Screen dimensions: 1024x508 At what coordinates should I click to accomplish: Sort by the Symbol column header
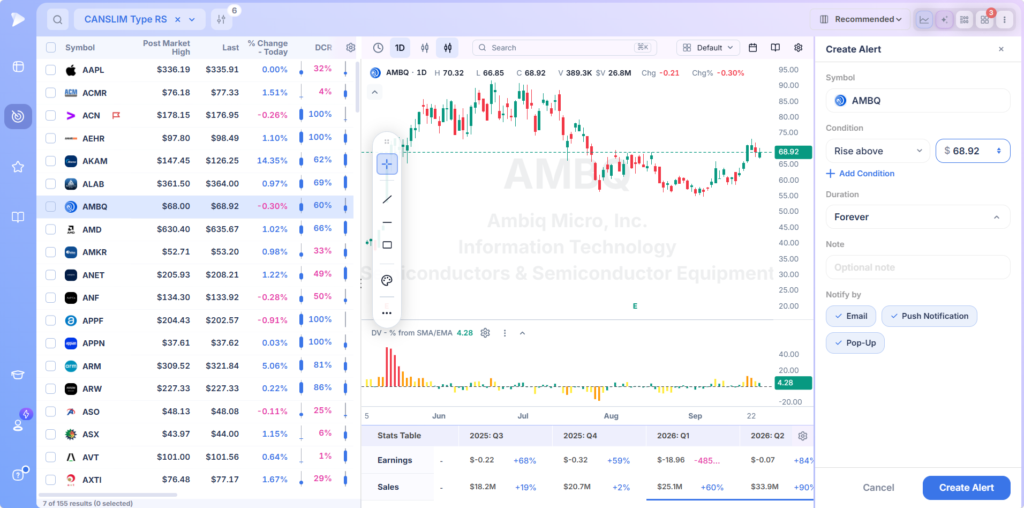point(80,48)
